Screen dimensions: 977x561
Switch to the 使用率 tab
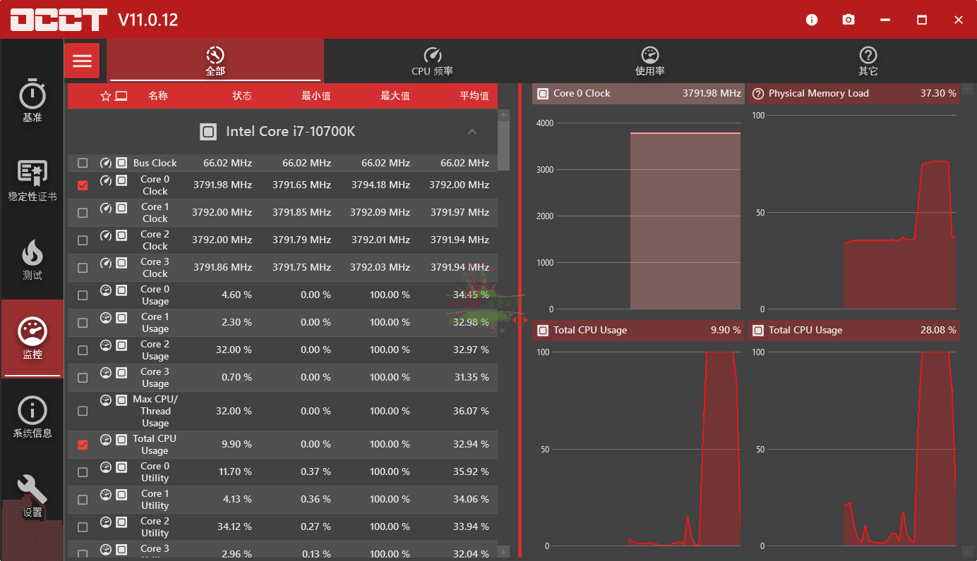(x=649, y=61)
